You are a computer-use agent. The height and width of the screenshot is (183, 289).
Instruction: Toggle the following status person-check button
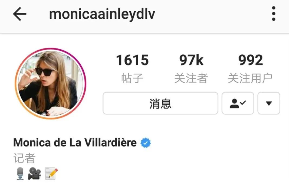[x=238, y=103]
